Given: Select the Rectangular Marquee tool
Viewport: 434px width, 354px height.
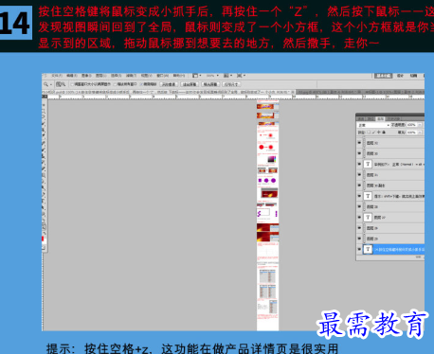Looking at the screenshot, I should click(44, 111).
